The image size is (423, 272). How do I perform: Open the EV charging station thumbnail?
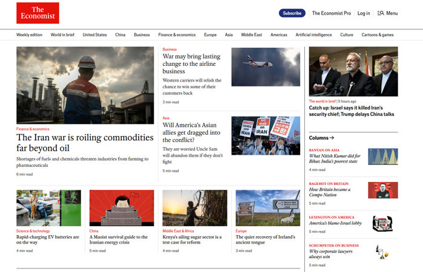48,208
